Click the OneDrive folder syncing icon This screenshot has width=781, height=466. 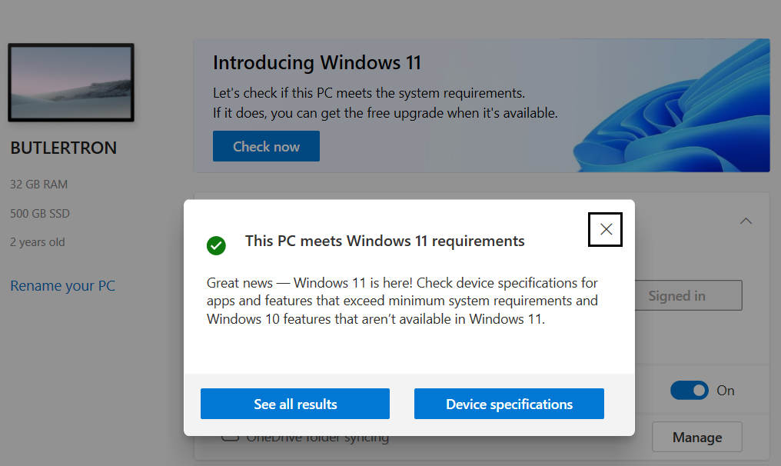pyautogui.click(x=228, y=438)
